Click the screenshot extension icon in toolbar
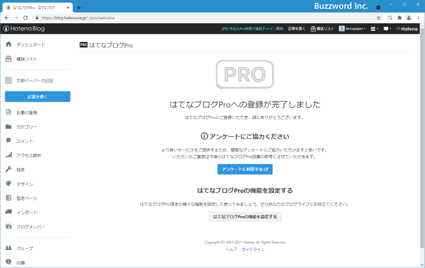Screen dimensions: 425x268 pos(390,18)
